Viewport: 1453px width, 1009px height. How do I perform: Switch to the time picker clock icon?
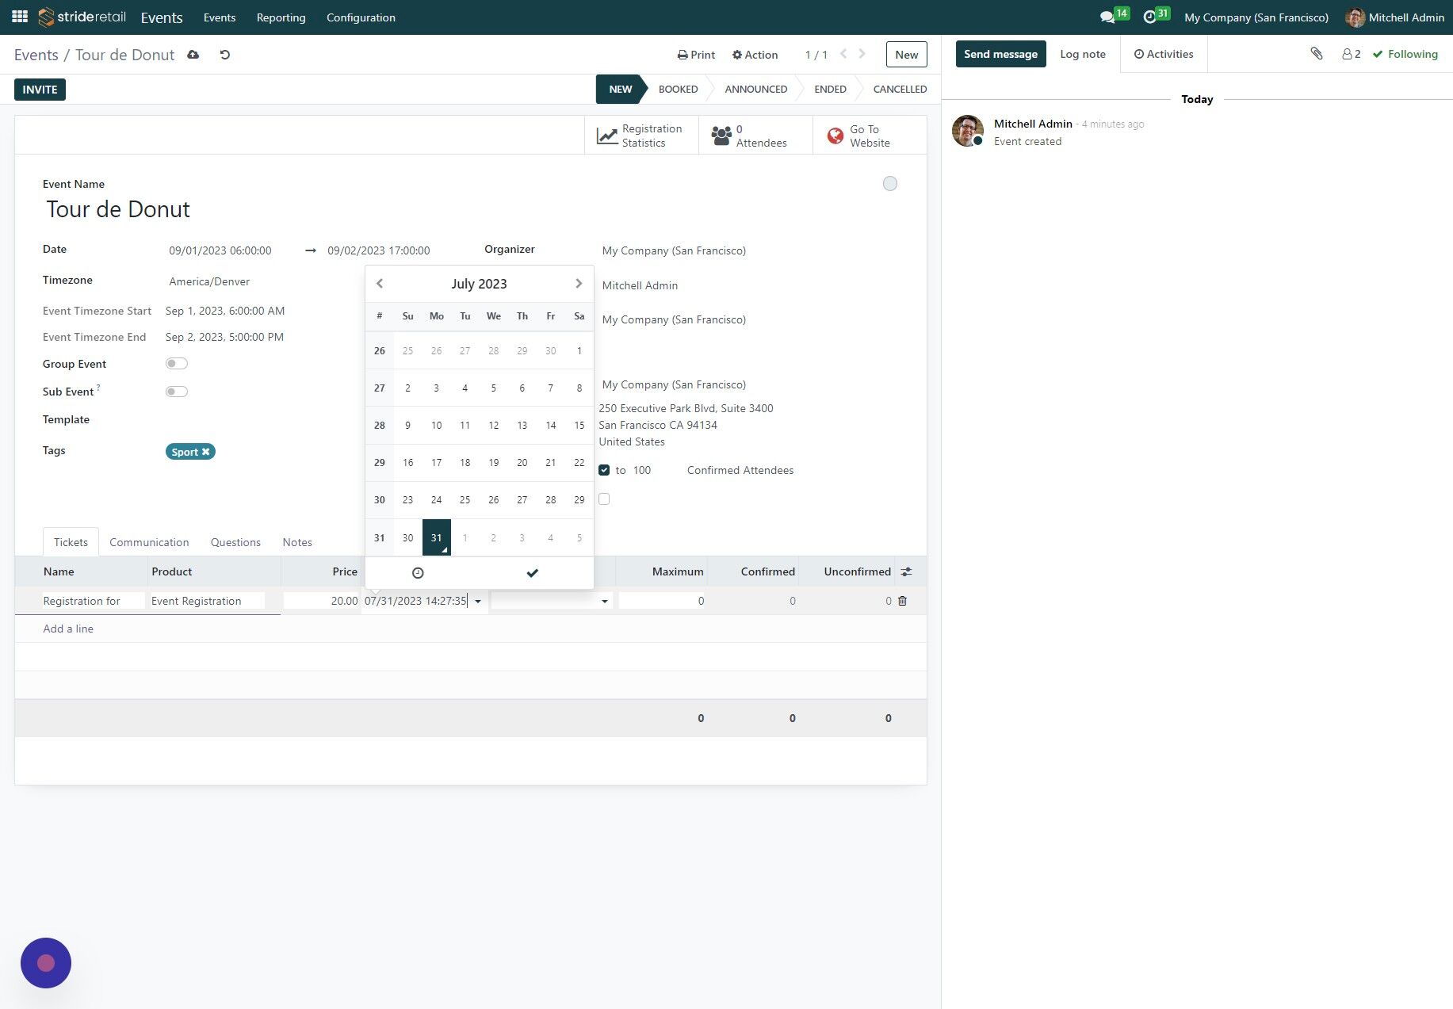[419, 573]
